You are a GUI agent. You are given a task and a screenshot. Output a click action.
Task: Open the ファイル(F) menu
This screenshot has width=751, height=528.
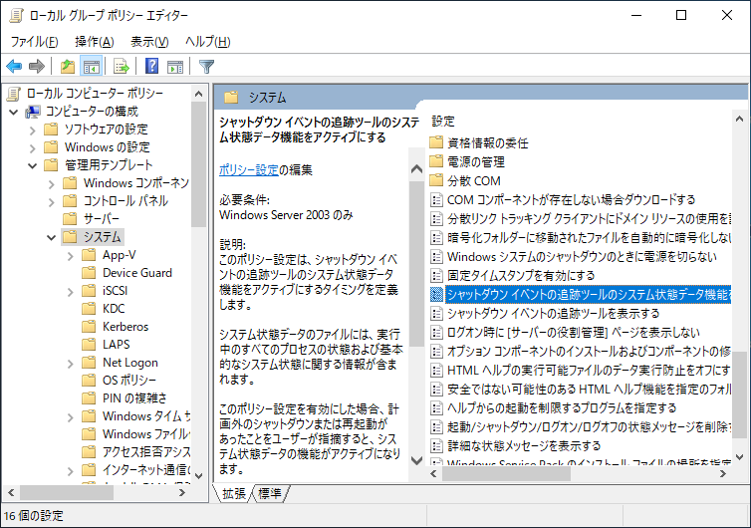coord(35,42)
